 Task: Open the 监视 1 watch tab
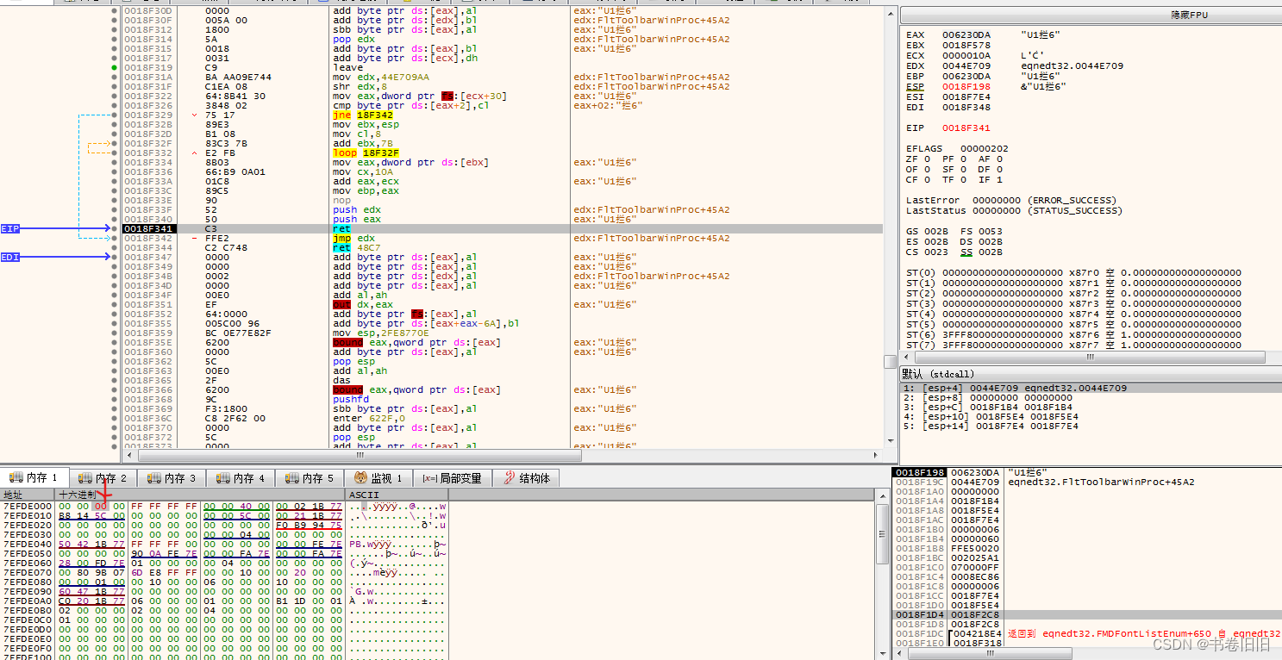[x=378, y=478]
